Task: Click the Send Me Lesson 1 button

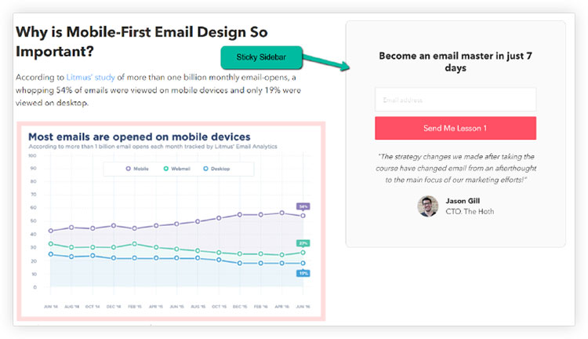Action: (456, 128)
